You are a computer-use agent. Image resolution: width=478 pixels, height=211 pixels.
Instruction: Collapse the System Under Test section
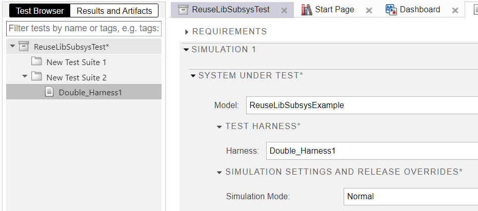(x=193, y=76)
